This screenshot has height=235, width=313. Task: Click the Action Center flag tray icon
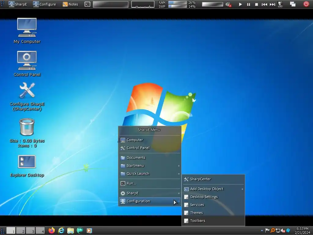point(267,231)
